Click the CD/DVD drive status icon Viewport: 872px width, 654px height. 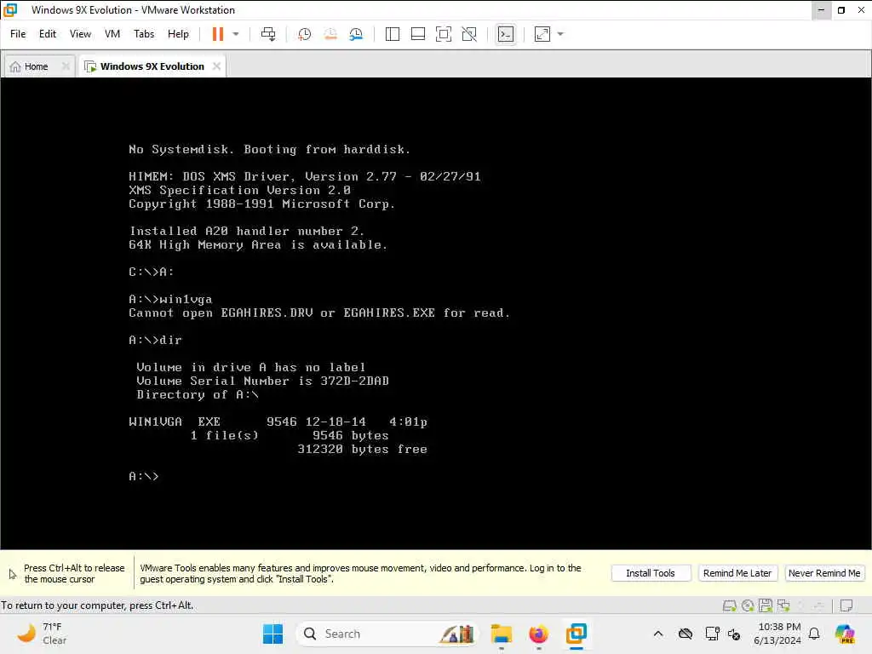coord(748,605)
